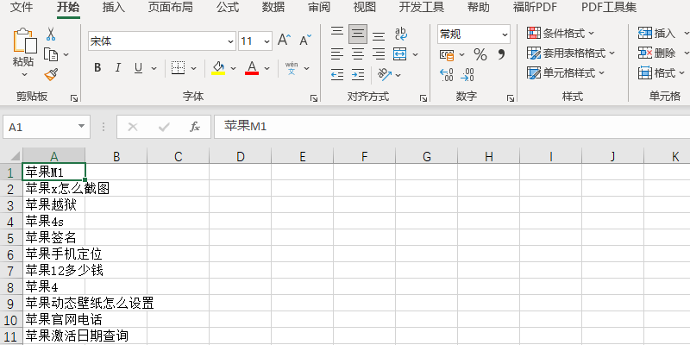Image resolution: width=690 pixels, height=345 pixels.
Task: Expand fill color palette arrow
Action: (233, 68)
